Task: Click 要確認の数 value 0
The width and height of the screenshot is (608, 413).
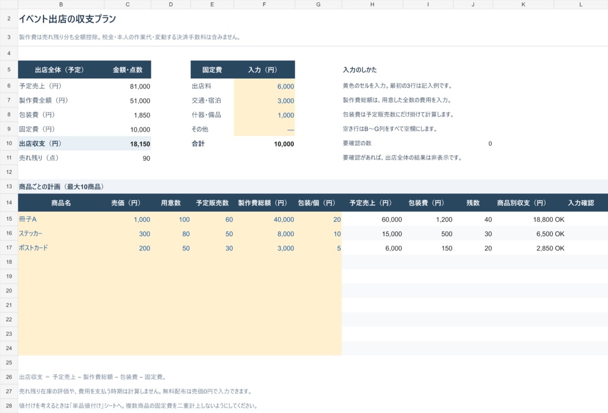Action: coord(473,144)
